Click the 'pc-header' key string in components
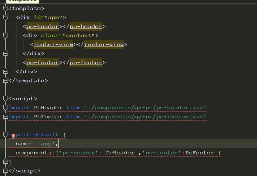 (x=79, y=153)
